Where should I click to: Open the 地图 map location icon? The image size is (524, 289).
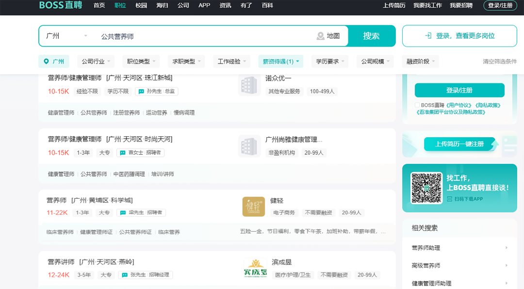tap(321, 36)
